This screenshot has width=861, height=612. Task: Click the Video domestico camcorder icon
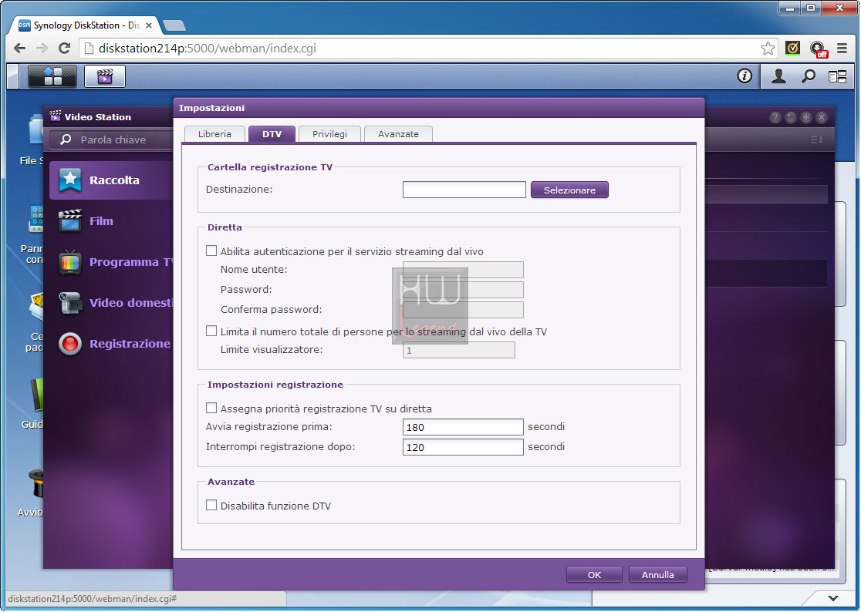tap(70, 303)
